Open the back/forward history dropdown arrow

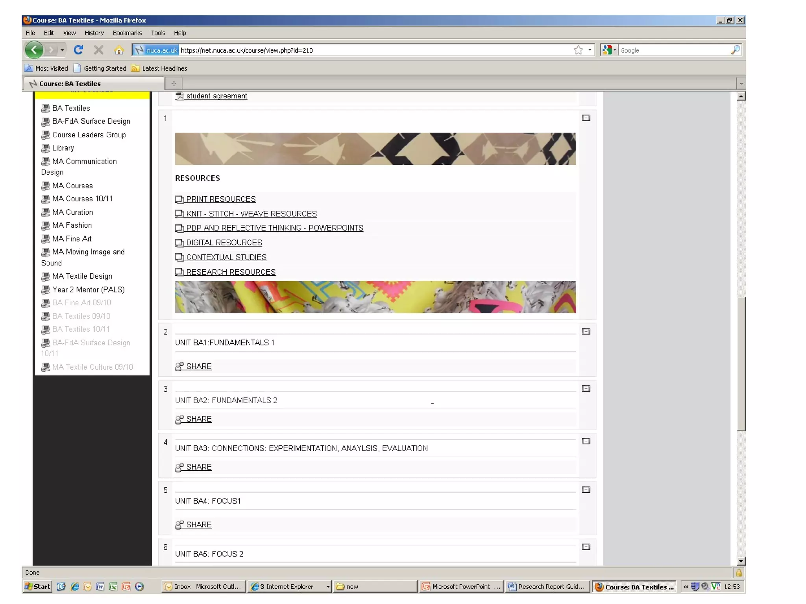click(x=62, y=50)
